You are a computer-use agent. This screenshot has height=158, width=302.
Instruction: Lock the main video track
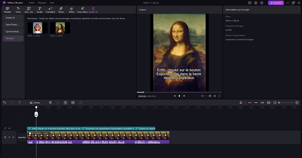point(5,137)
